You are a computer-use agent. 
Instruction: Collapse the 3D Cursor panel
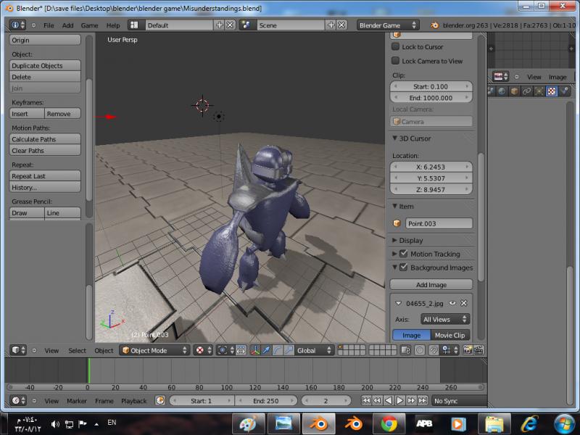point(394,138)
